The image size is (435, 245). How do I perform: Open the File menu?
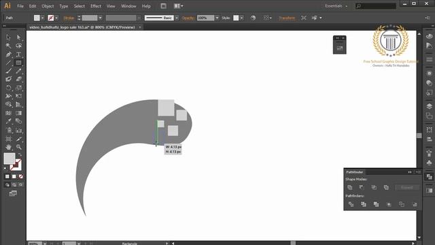click(x=20, y=6)
